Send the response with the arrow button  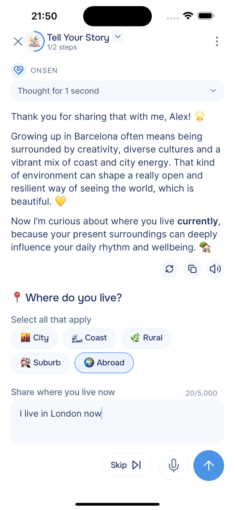coord(209,465)
